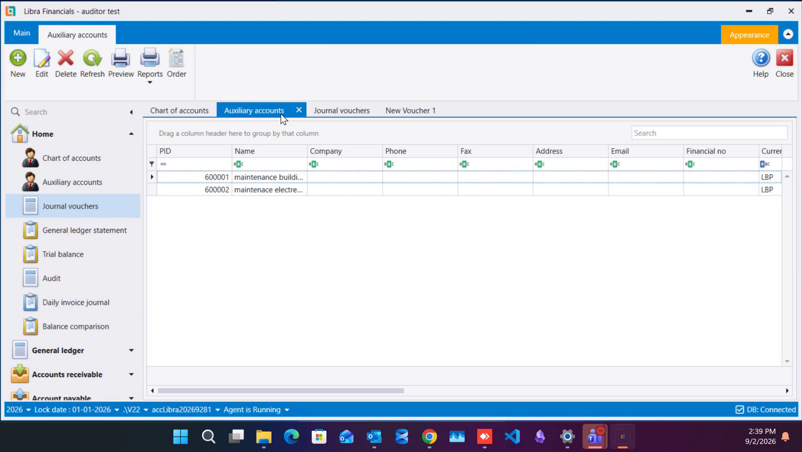Collapse the Home section
This screenshot has width=802, height=452.
[x=131, y=134]
